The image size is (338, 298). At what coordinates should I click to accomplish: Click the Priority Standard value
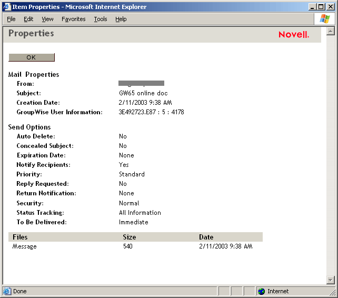pos(132,174)
